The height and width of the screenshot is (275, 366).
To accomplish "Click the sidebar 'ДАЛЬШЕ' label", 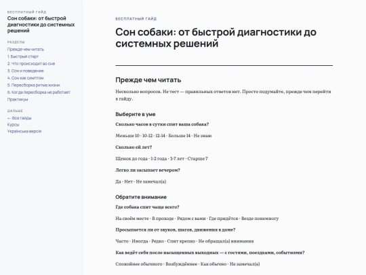I will point(15,111).
